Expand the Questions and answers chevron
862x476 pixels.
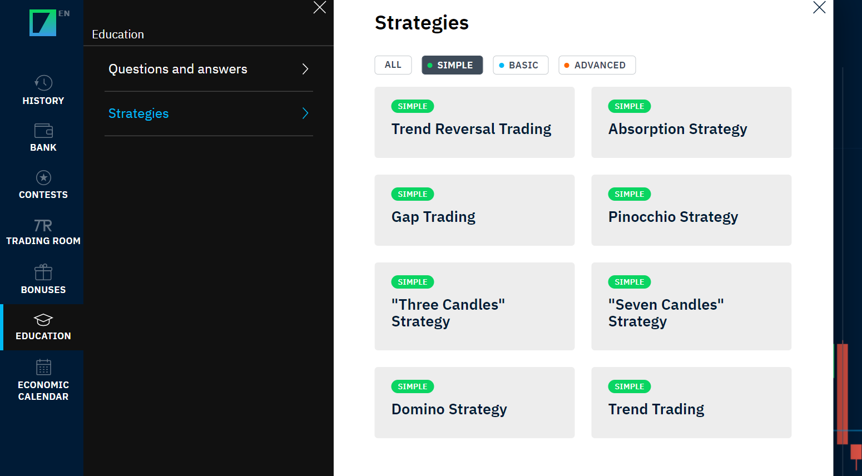[x=305, y=69]
